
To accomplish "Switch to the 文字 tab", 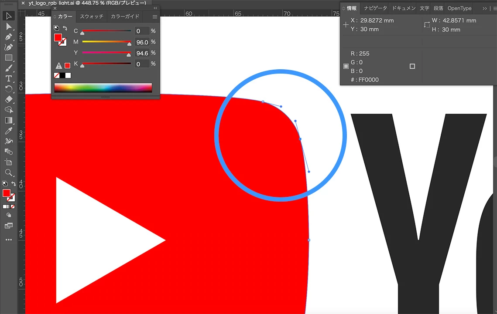I will click(x=425, y=8).
